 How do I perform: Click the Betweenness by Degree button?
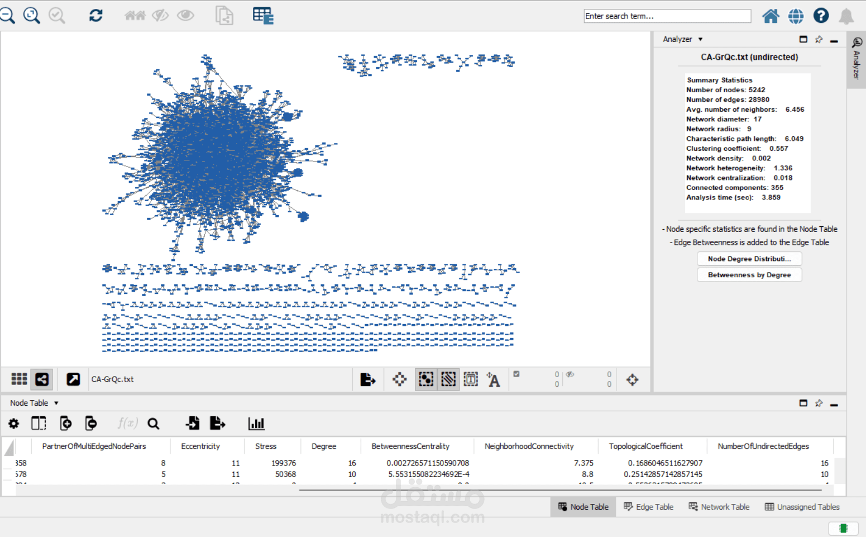point(749,275)
